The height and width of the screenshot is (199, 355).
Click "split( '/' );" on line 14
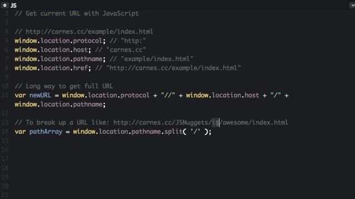point(188,132)
